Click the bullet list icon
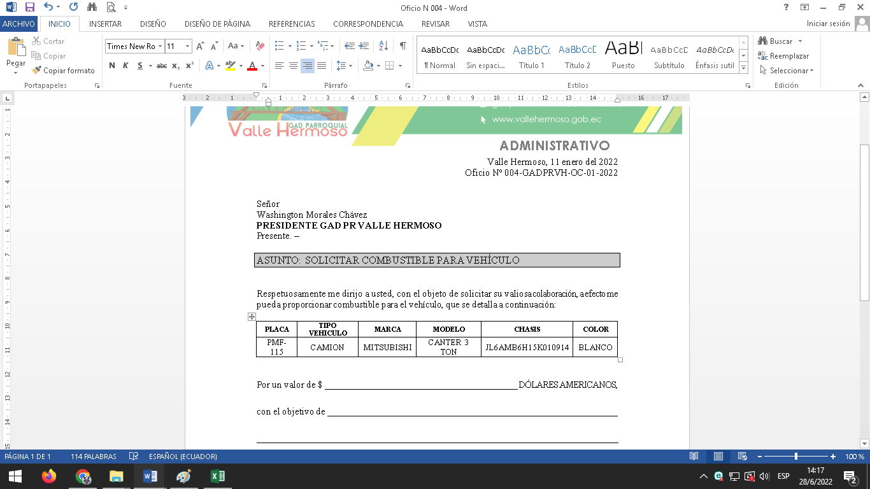Screen dimensions: 870x489 click(x=279, y=46)
